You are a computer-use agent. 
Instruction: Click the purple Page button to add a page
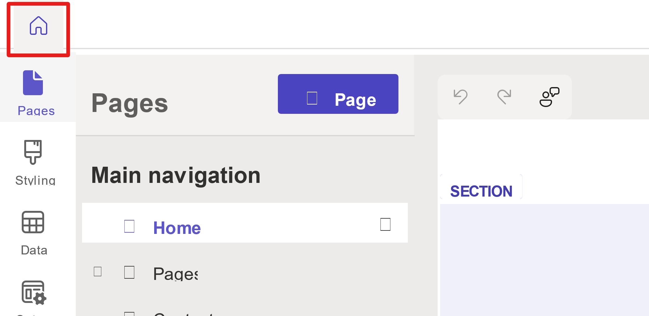[x=338, y=94]
